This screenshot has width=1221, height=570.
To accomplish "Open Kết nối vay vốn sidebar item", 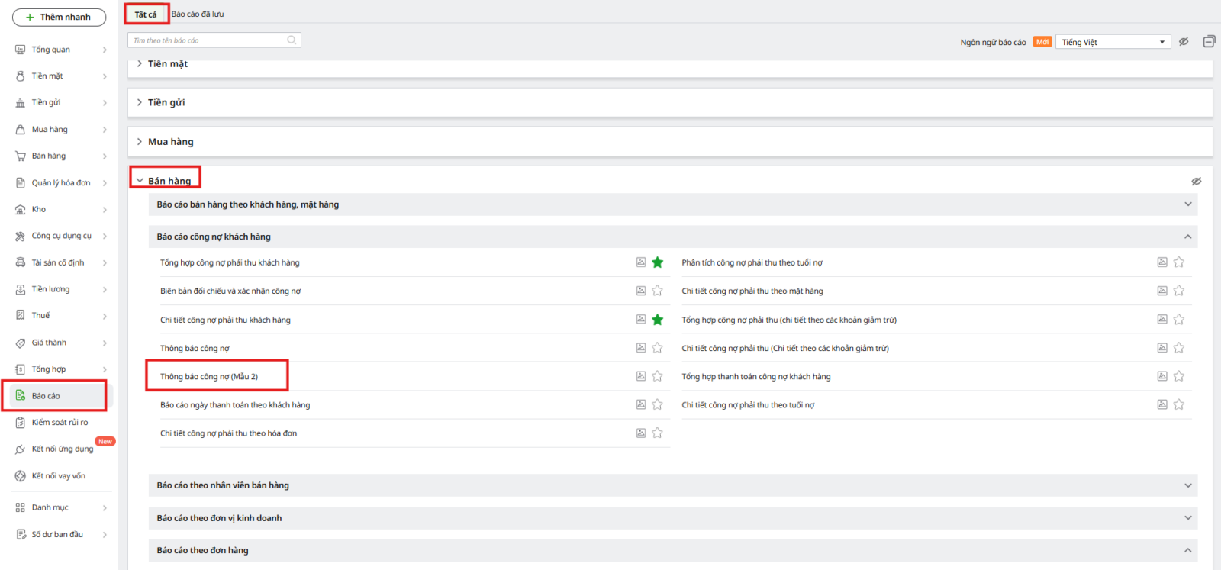I will [58, 476].
